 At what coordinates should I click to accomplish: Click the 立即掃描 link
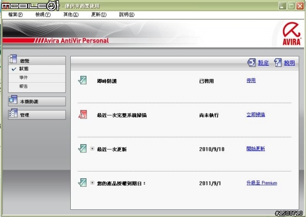tap(256, 114)
